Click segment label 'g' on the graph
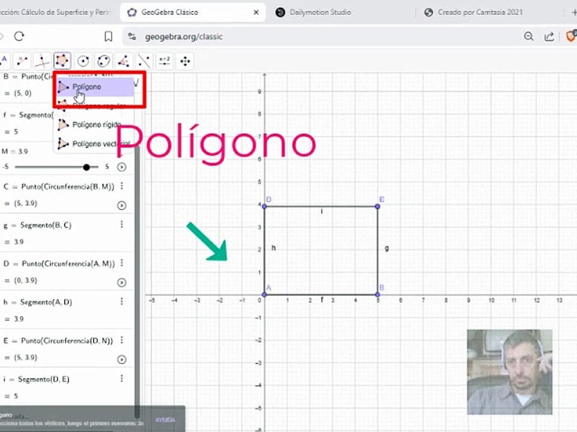The height and width of the screenshot is (432, 577). click(386, 248)
